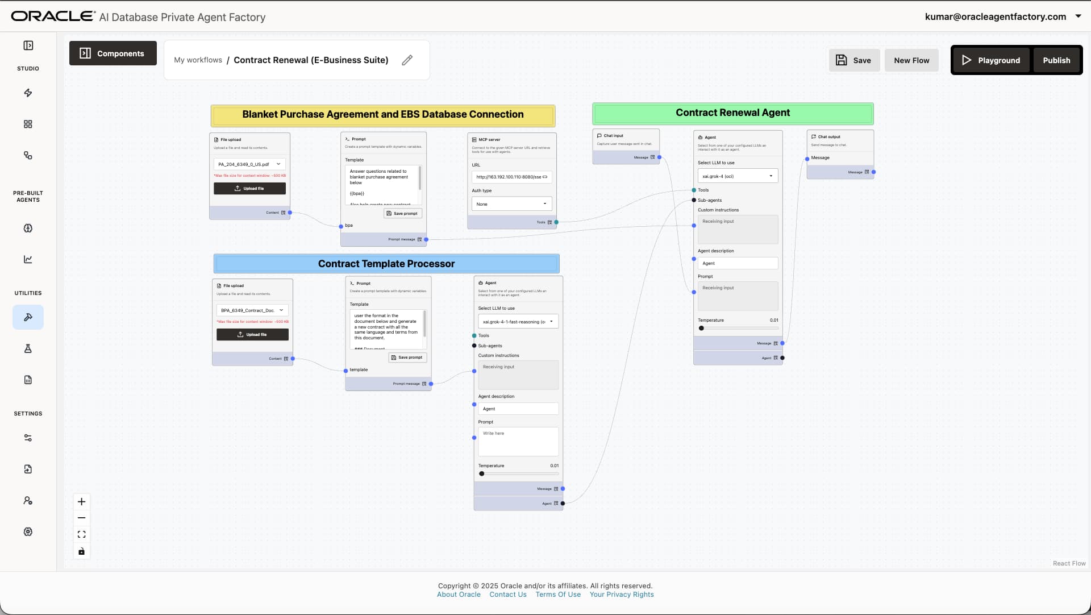Click the flask test icon in Utilities section
This screenshot has height=615, width=1091.
[x=28, y=348]
